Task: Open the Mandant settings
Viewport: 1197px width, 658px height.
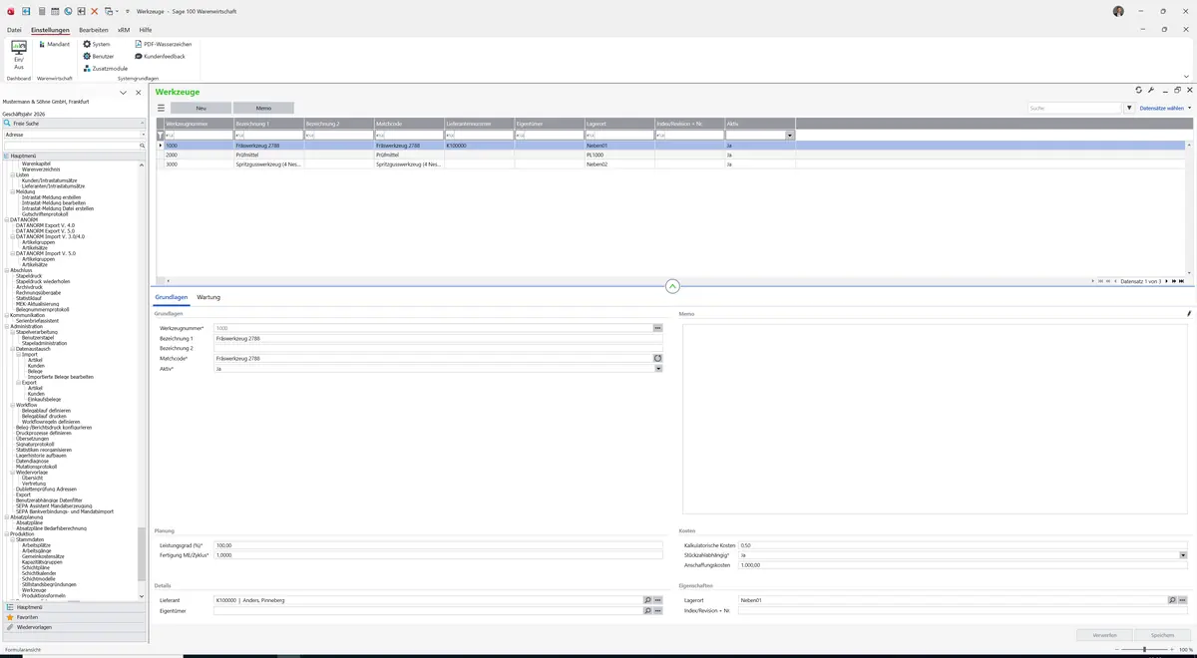Action: 54,44
